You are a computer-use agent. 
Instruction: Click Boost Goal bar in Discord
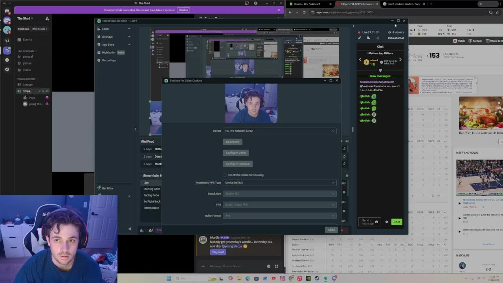(33, 29)
